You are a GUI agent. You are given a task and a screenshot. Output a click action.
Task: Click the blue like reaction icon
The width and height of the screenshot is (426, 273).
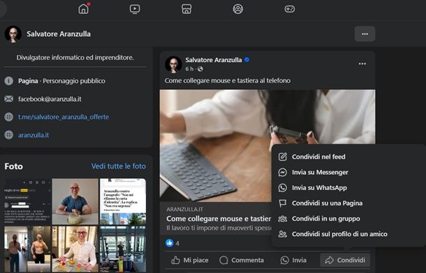coord(169,243)
